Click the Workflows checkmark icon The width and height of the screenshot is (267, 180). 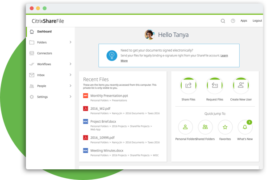(32, 64)
